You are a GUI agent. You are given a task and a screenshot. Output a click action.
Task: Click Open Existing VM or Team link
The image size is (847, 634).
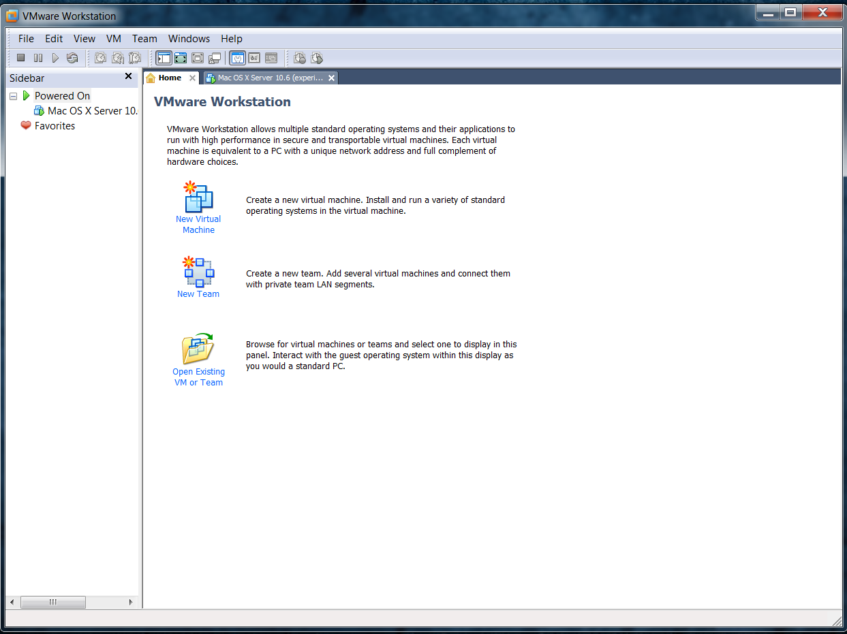coord(198,377)
